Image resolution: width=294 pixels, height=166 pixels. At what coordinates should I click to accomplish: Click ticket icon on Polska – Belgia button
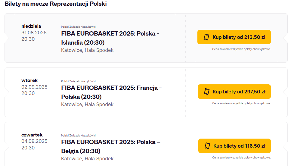(207, 146)
